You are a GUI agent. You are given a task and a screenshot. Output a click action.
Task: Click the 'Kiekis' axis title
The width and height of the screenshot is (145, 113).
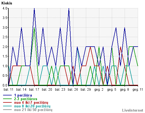(7, 3)
